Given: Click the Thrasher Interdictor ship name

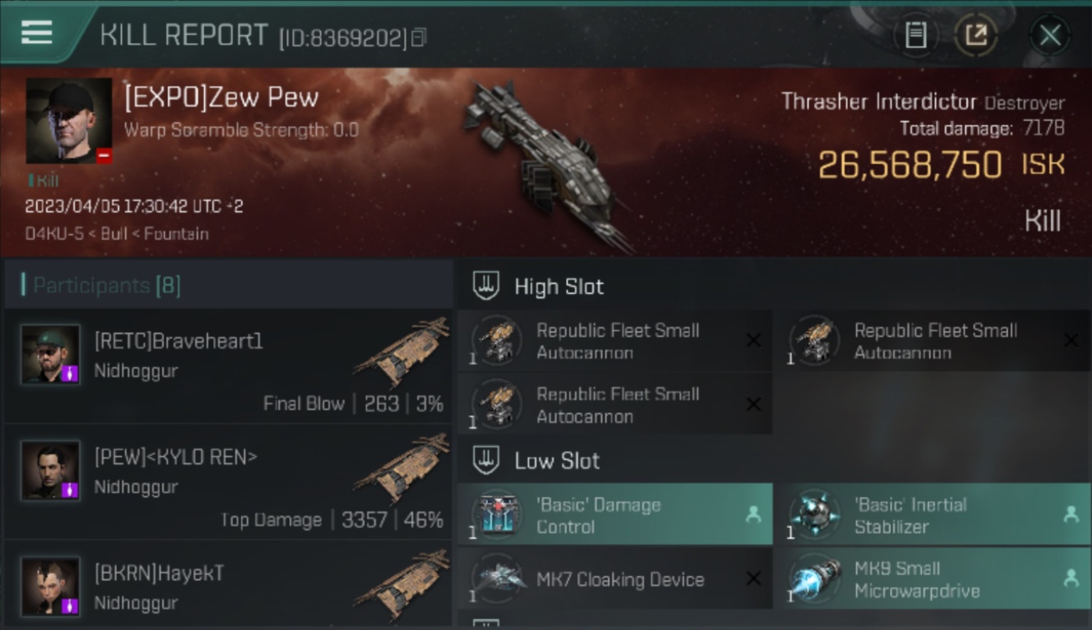Looking at the screenshot, I should pos(879,102).
